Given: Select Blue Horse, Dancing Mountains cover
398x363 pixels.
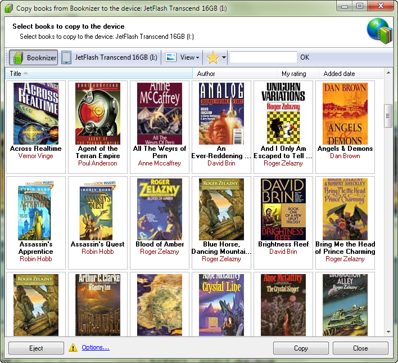Looking at the screenshot, I should coord(221,209).
